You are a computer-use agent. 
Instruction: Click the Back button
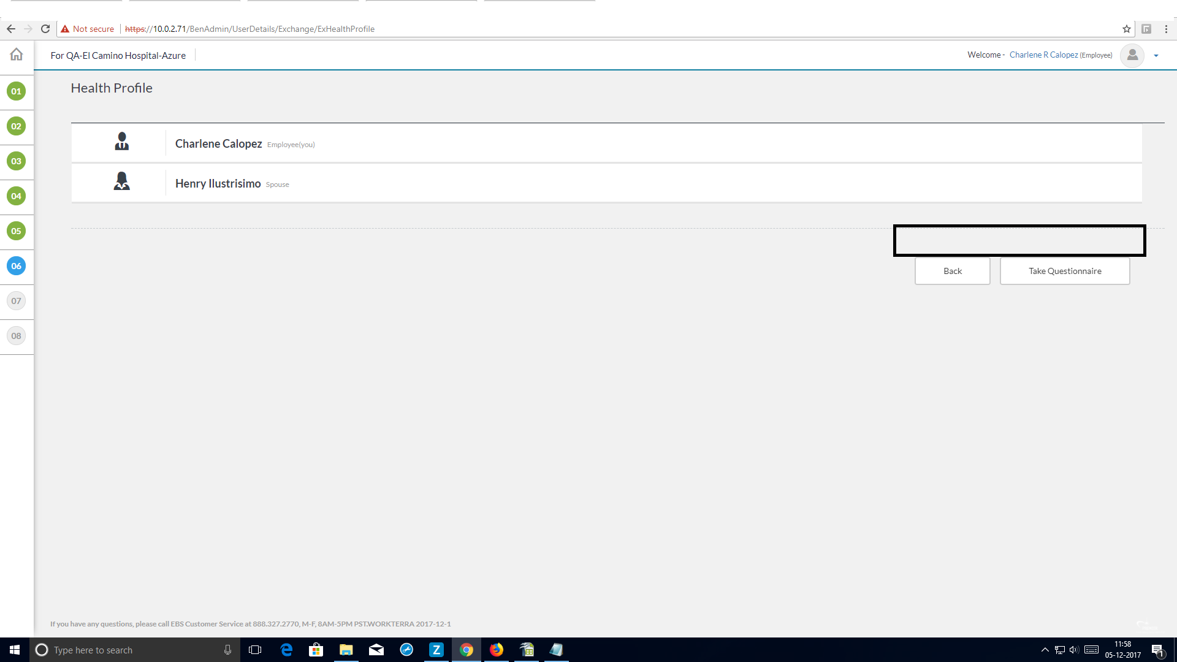952,271
